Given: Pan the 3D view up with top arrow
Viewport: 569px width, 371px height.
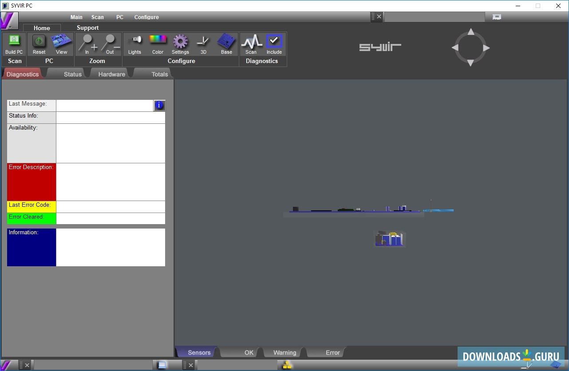Looking at the screenshot, I should (471, 32).
